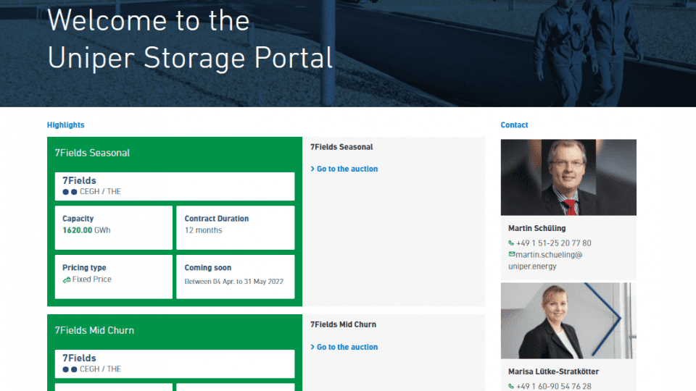Image resolution: width=696 pixels, height=391 pixels.
Task: Click the Fixed Price icon in Pricing type
Action: [x=67, y=279]
